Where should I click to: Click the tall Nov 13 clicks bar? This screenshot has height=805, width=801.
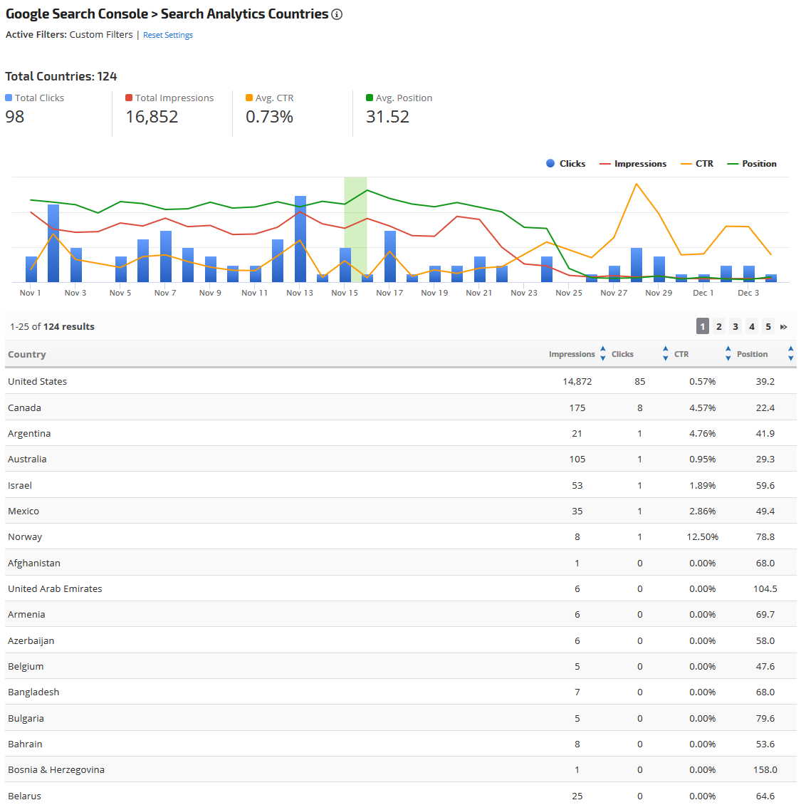coord(300,239)
